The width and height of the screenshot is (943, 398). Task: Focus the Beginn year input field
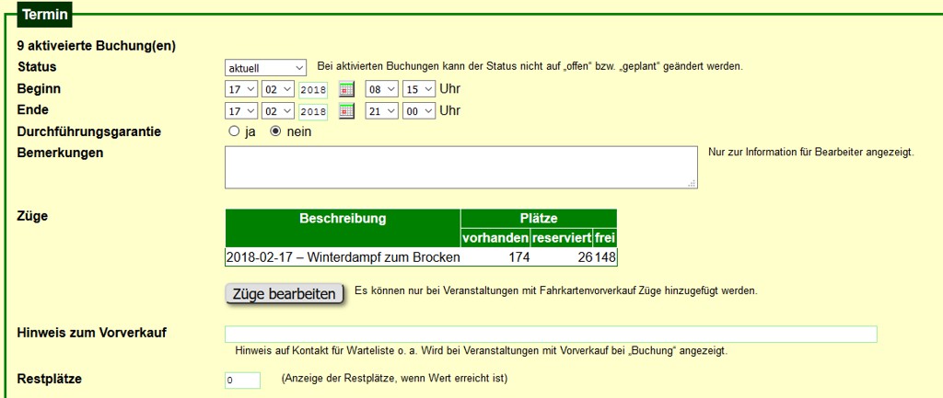314,90
